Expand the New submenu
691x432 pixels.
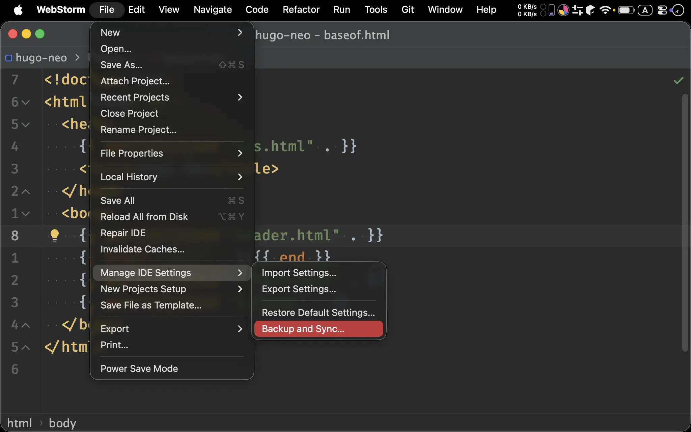point(172,32)
